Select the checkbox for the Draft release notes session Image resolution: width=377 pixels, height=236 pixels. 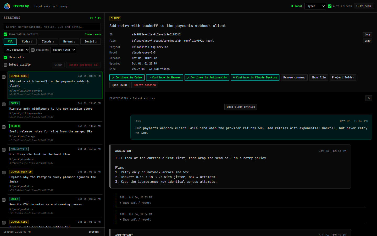[4, 127]
